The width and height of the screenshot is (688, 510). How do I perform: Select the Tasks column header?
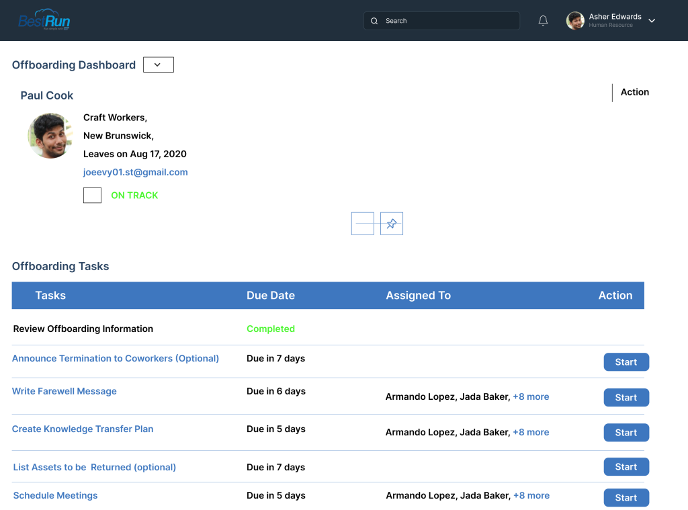[50, 295]
